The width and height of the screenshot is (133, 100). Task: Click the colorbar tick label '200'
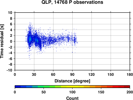point(130,92)
